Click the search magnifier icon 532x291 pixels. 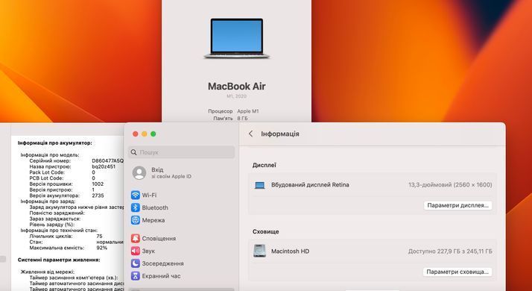133,152
